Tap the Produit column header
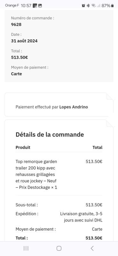The height and width of the screenshot is (256, 118). [x=23, y=147]
